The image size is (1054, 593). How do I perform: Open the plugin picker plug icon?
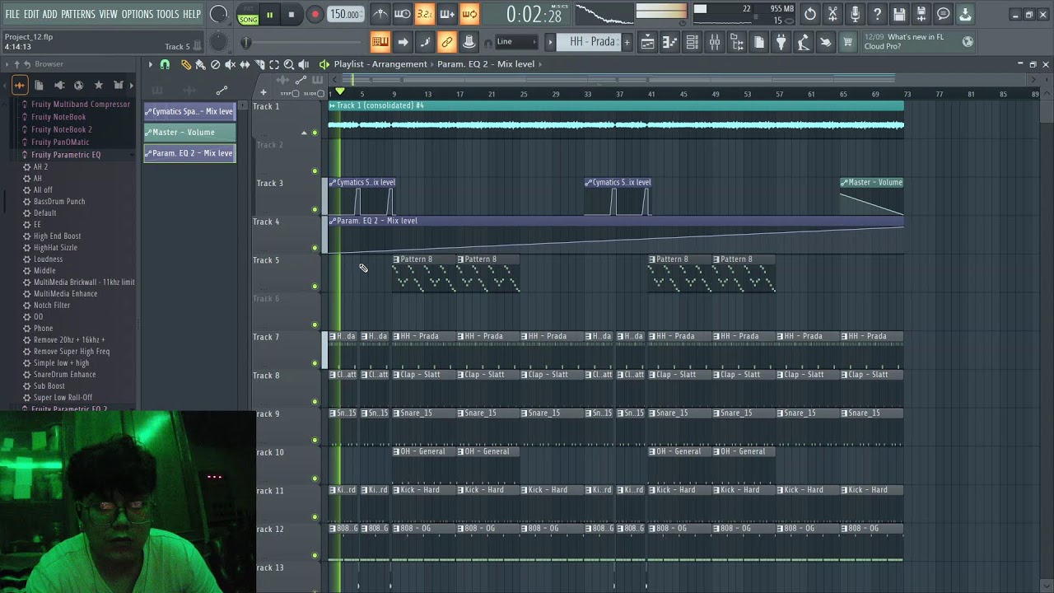(x=781, y=43)
